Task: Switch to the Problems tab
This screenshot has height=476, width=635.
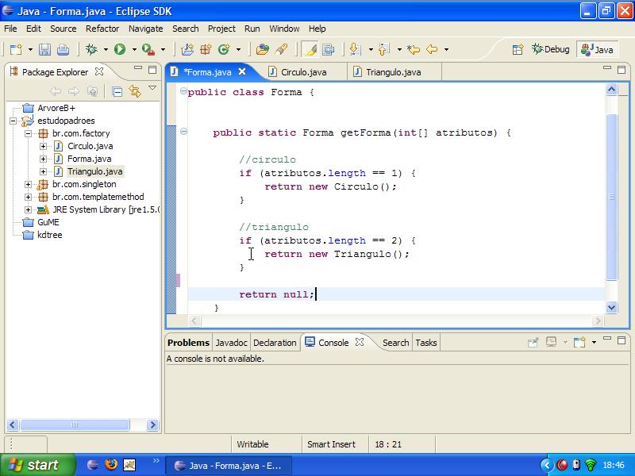Action: [188, 343]
